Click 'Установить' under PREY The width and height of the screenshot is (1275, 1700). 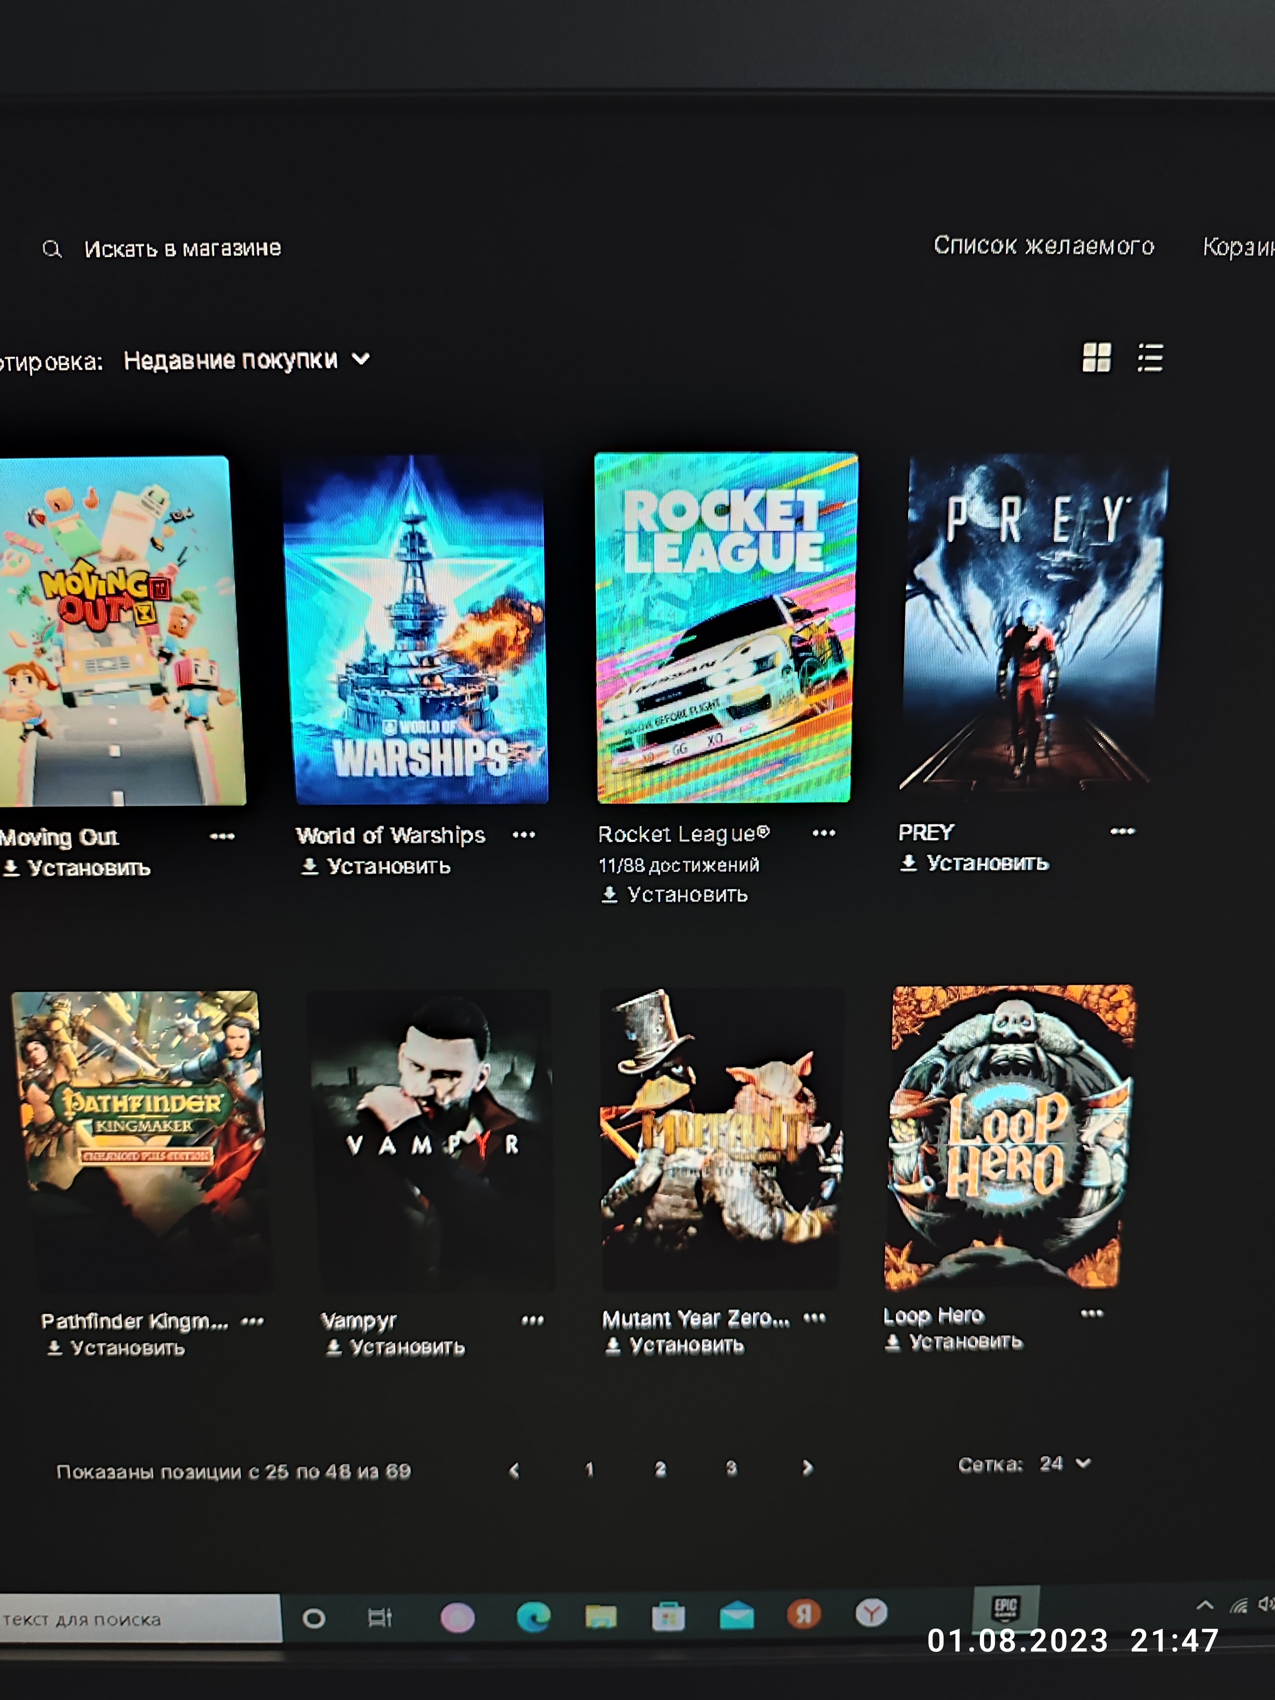[x=974, y=863]
